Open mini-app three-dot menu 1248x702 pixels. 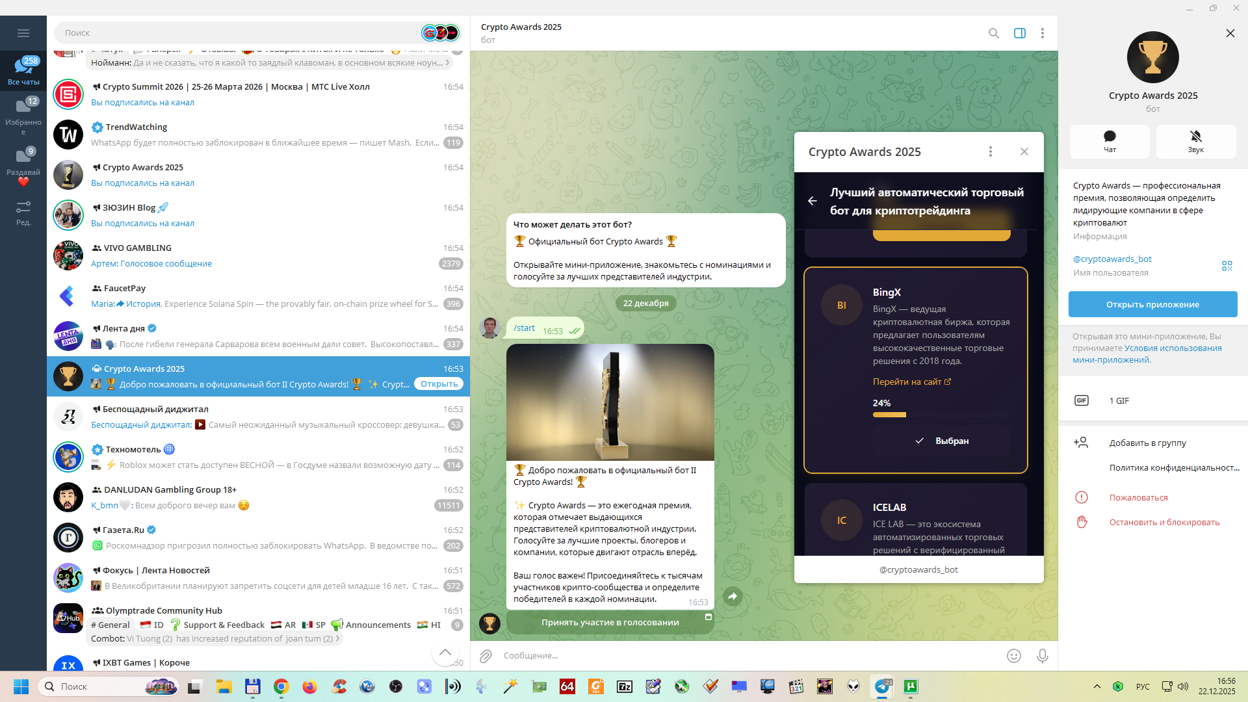[x=990, y=151]
